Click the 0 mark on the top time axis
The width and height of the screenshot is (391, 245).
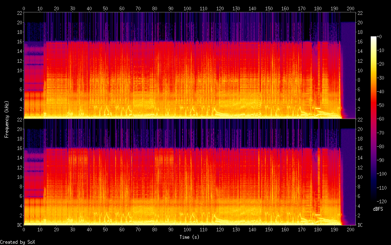pos(24,8)
